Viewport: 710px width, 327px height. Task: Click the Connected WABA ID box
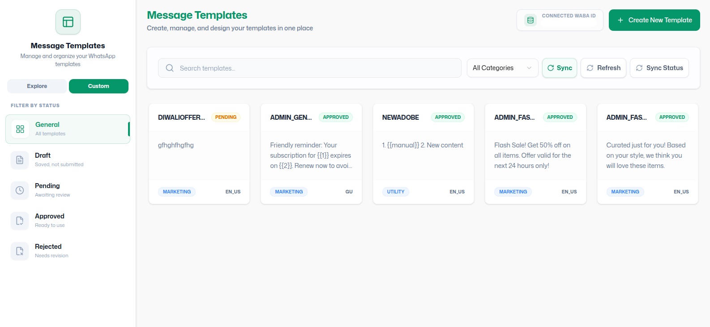point(560,20)
